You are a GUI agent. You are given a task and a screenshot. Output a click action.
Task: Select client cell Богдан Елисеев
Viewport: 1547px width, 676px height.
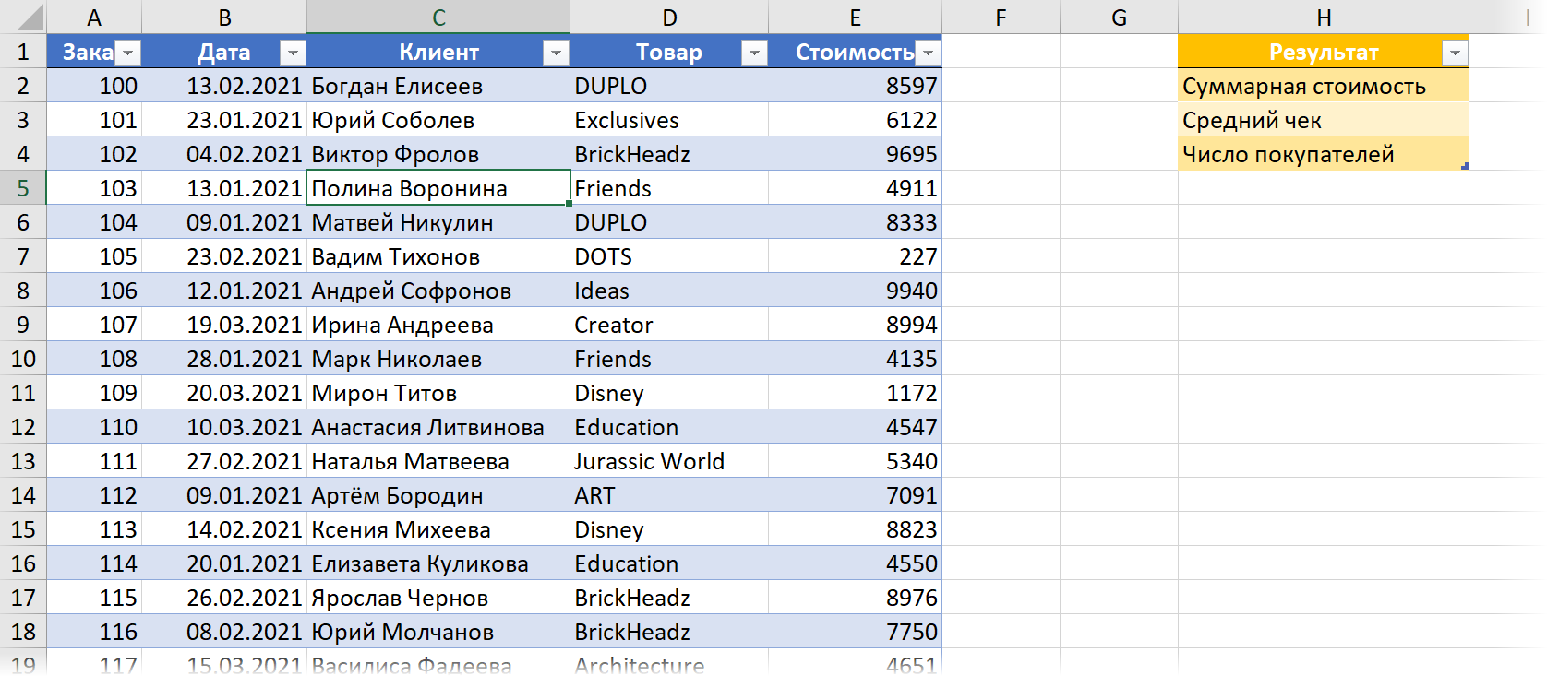click(x=438, y=86)
